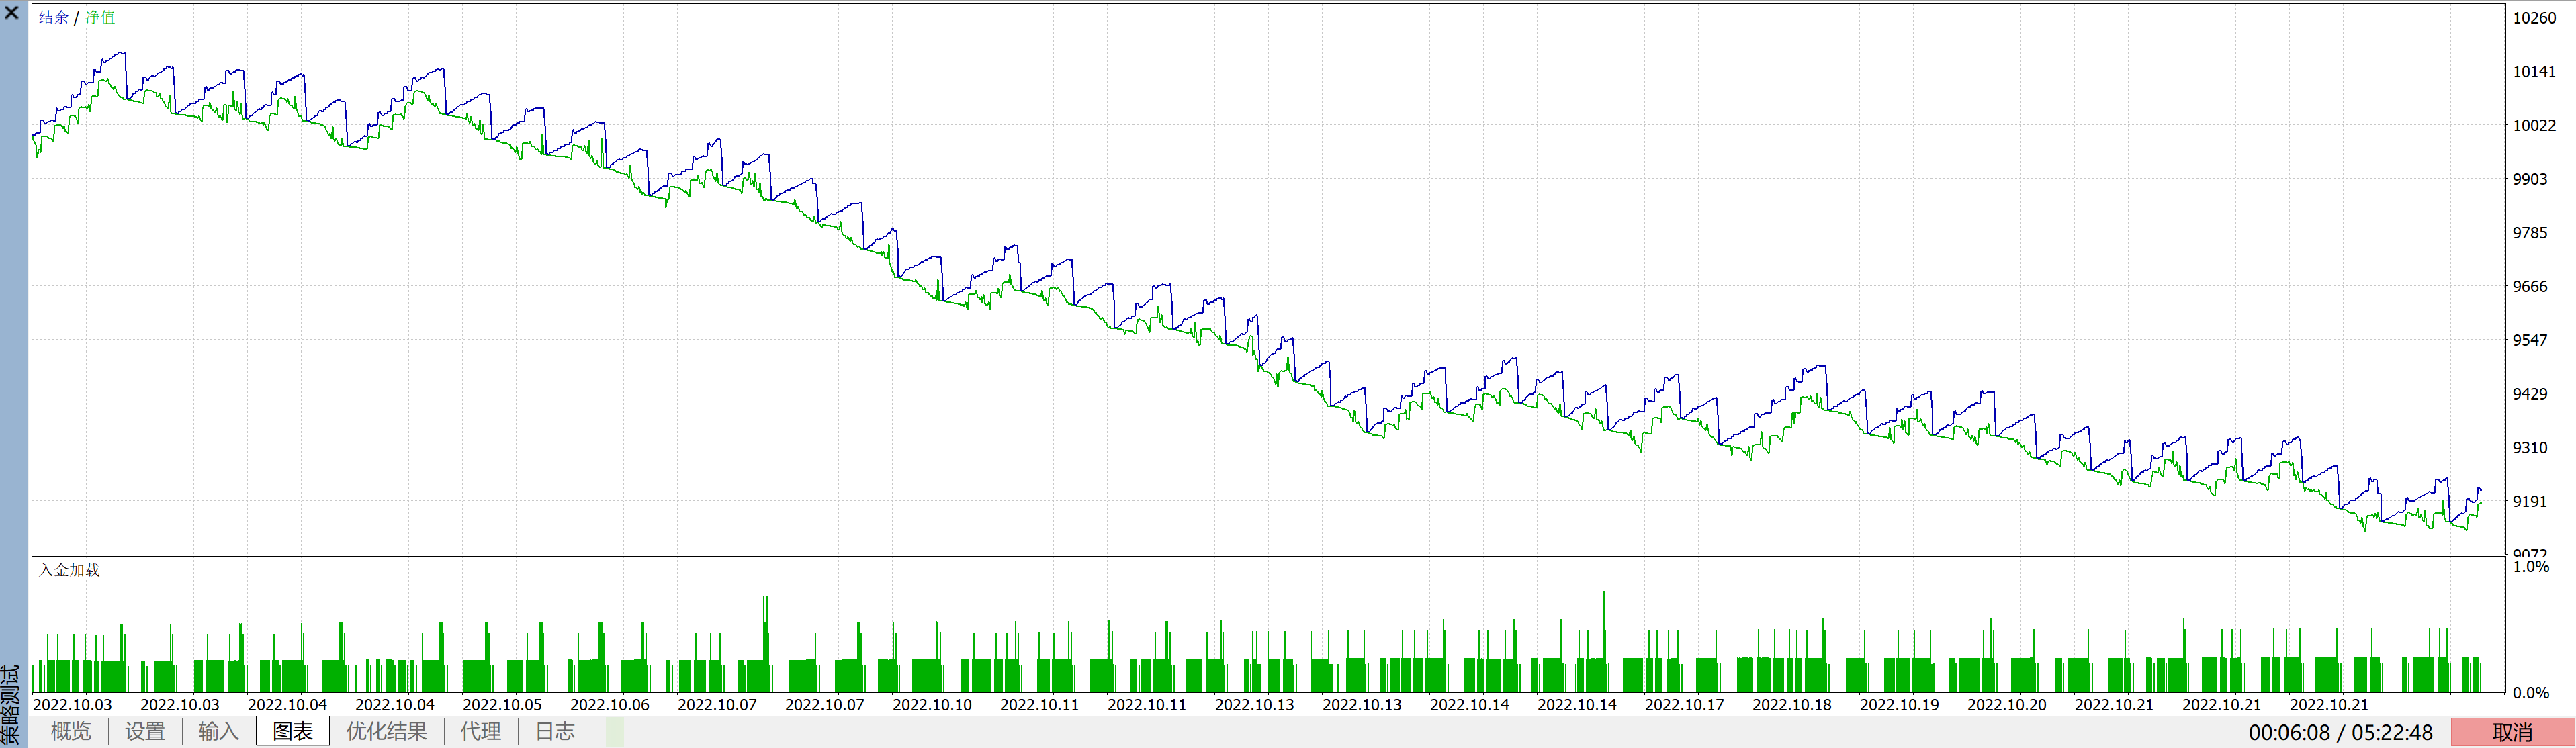Click the vertical 策略测试 panel title

[x=11, y=705]
